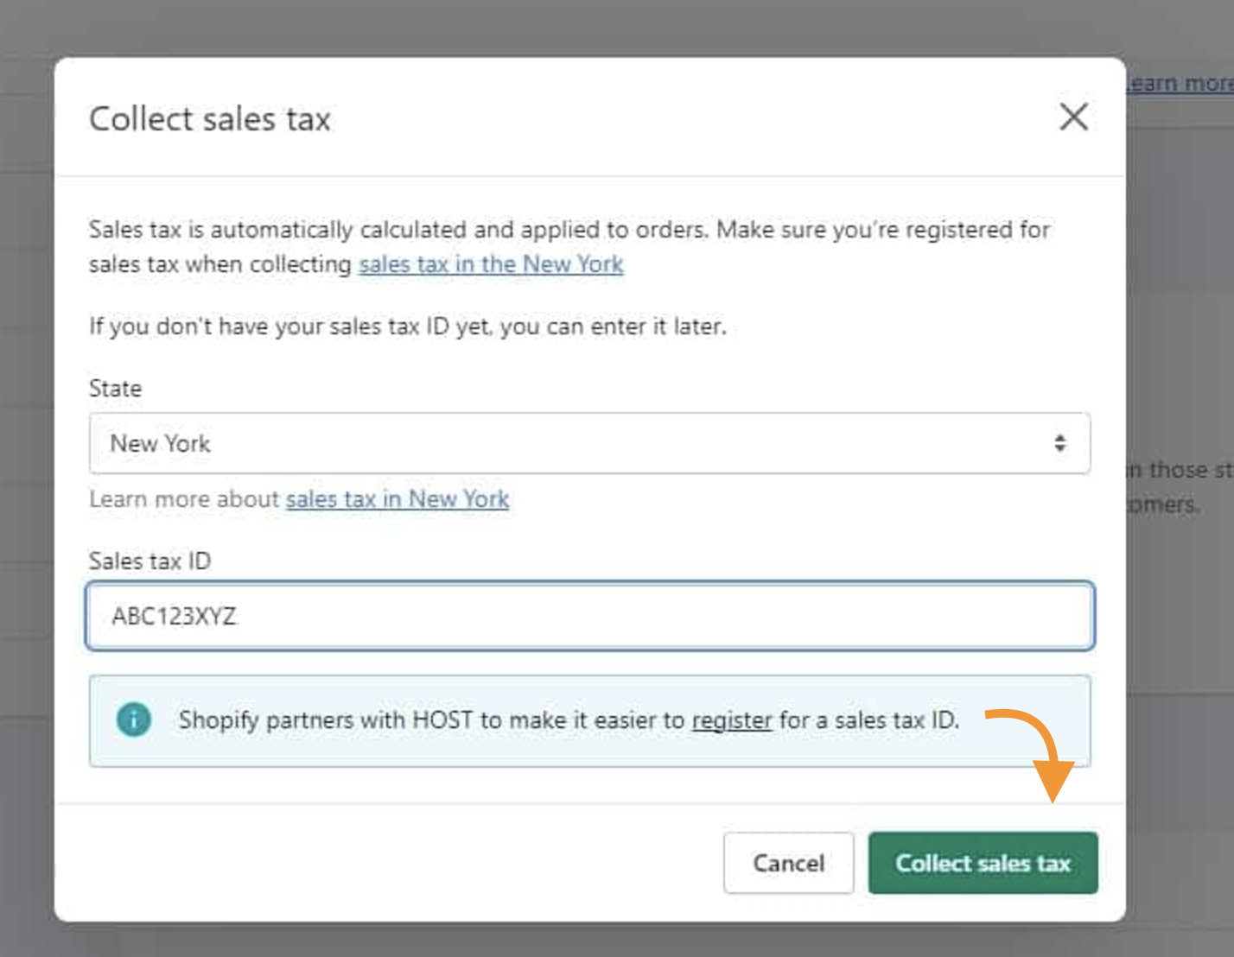
Task: Click the info icon in the Shopify banner
Action: (x=134, y=719)
